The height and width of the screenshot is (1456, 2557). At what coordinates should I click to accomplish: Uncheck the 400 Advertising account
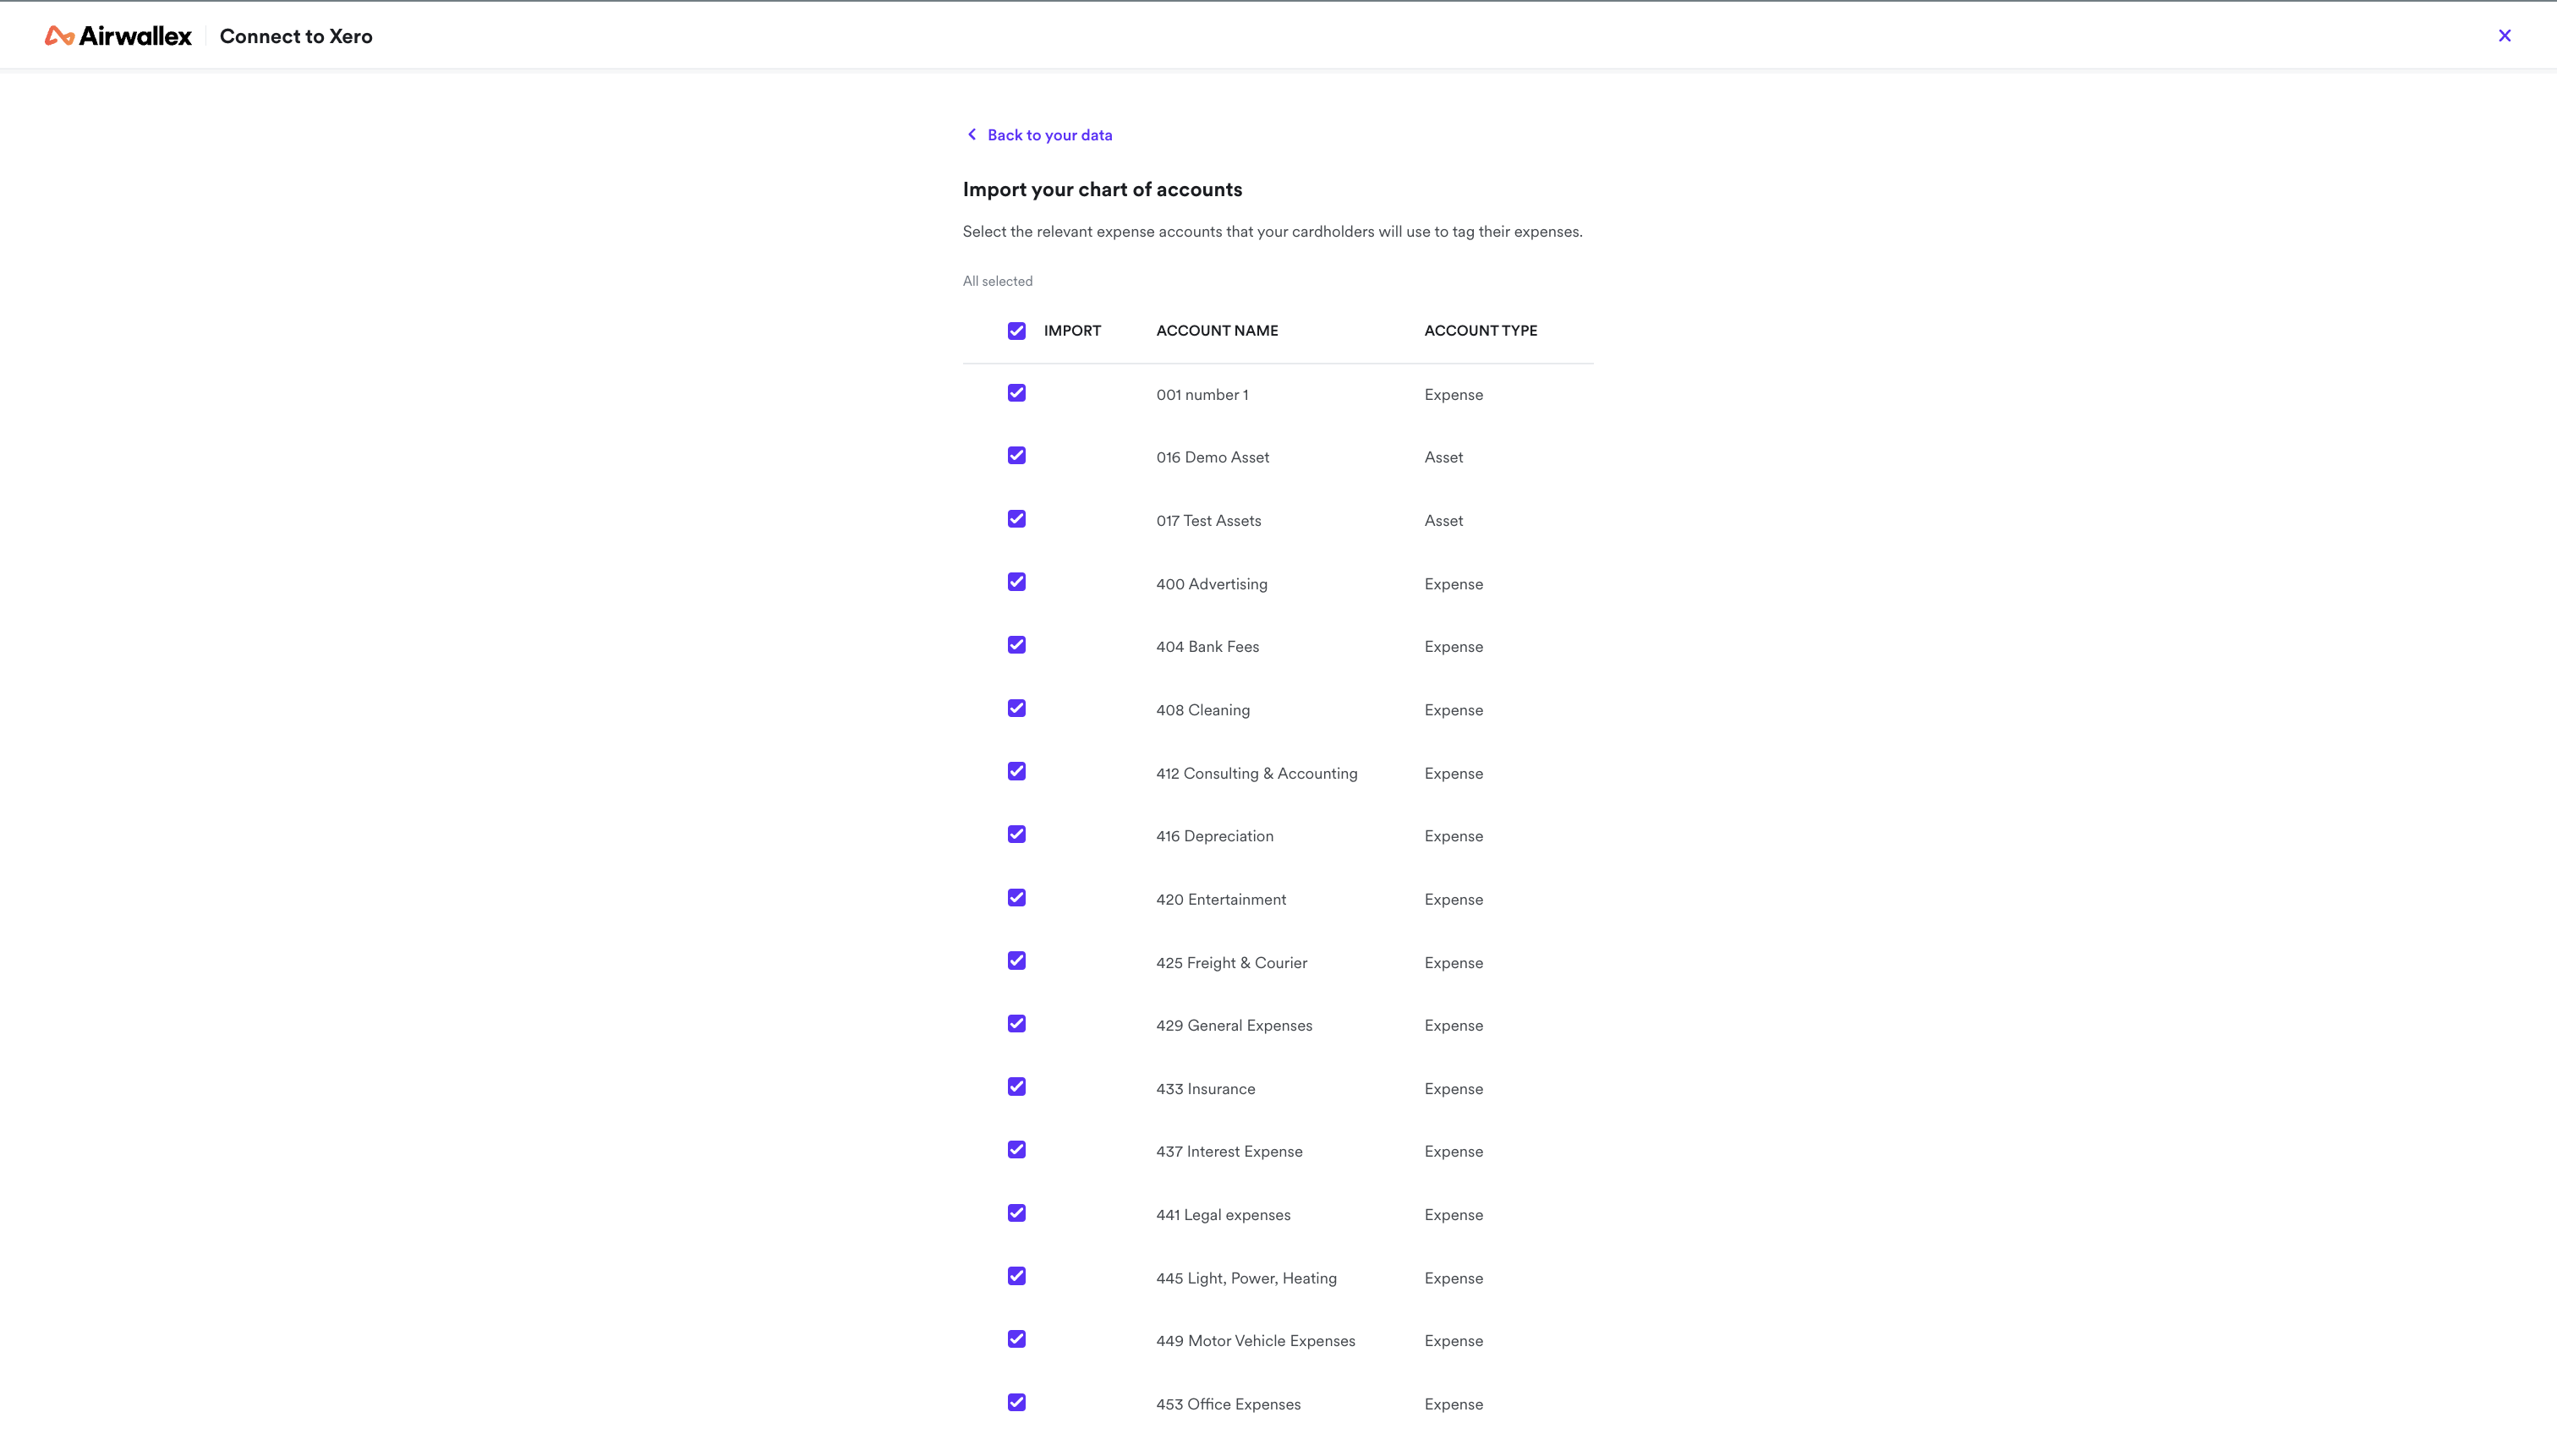[1016, 582]
